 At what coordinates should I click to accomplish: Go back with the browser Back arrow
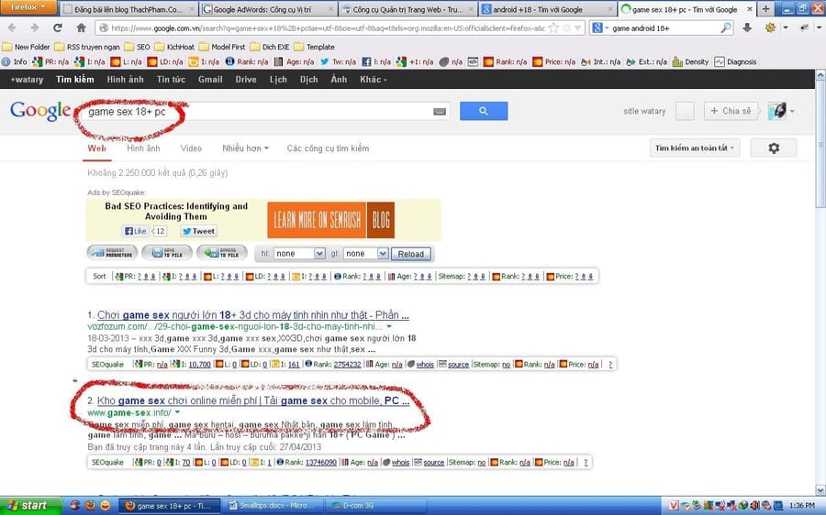coord(12,27)
